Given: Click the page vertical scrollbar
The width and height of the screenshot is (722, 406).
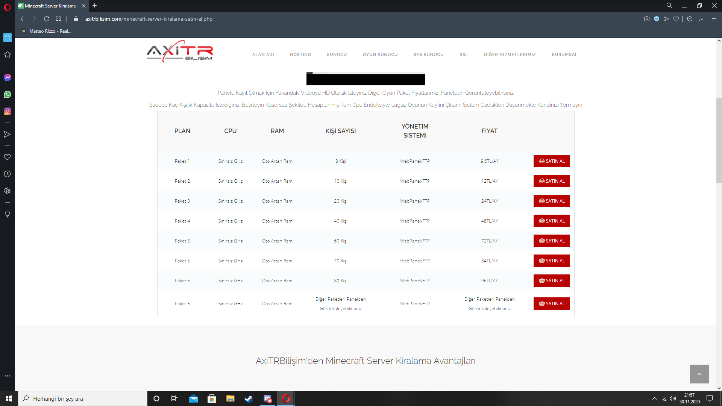Looking at the screenshot, I should tap(719, 140).
